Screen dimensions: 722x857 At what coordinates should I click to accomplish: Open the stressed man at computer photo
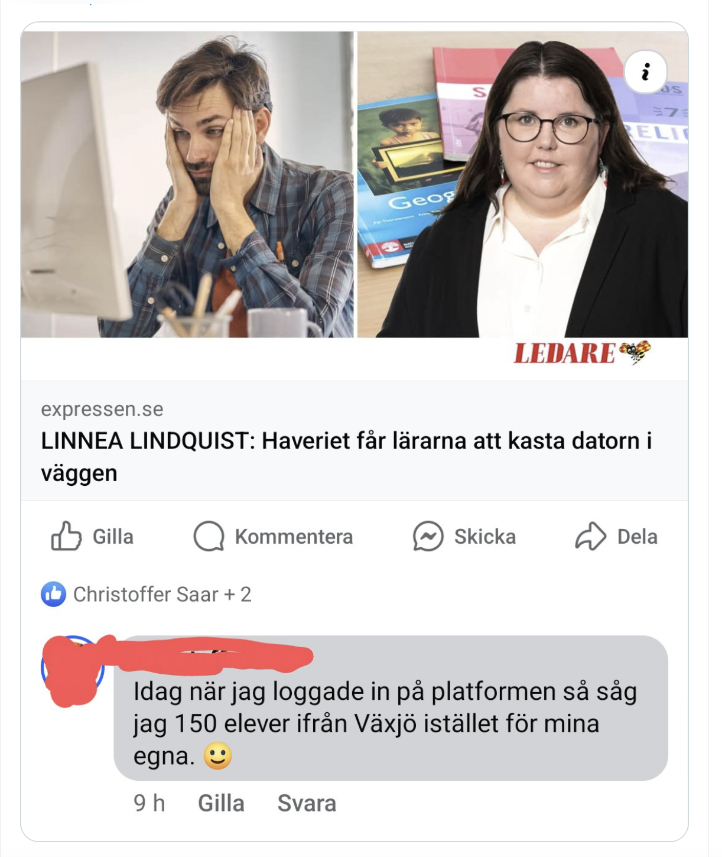[x=187, y=184]
